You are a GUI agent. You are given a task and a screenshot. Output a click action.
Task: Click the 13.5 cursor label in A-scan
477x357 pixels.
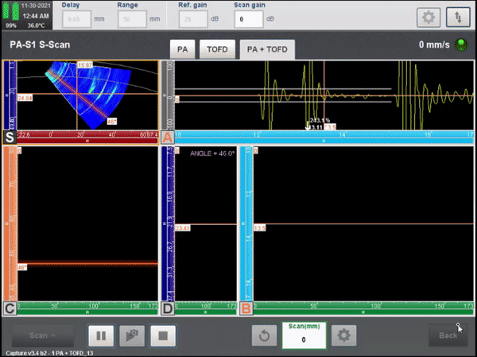coord(330,127)
